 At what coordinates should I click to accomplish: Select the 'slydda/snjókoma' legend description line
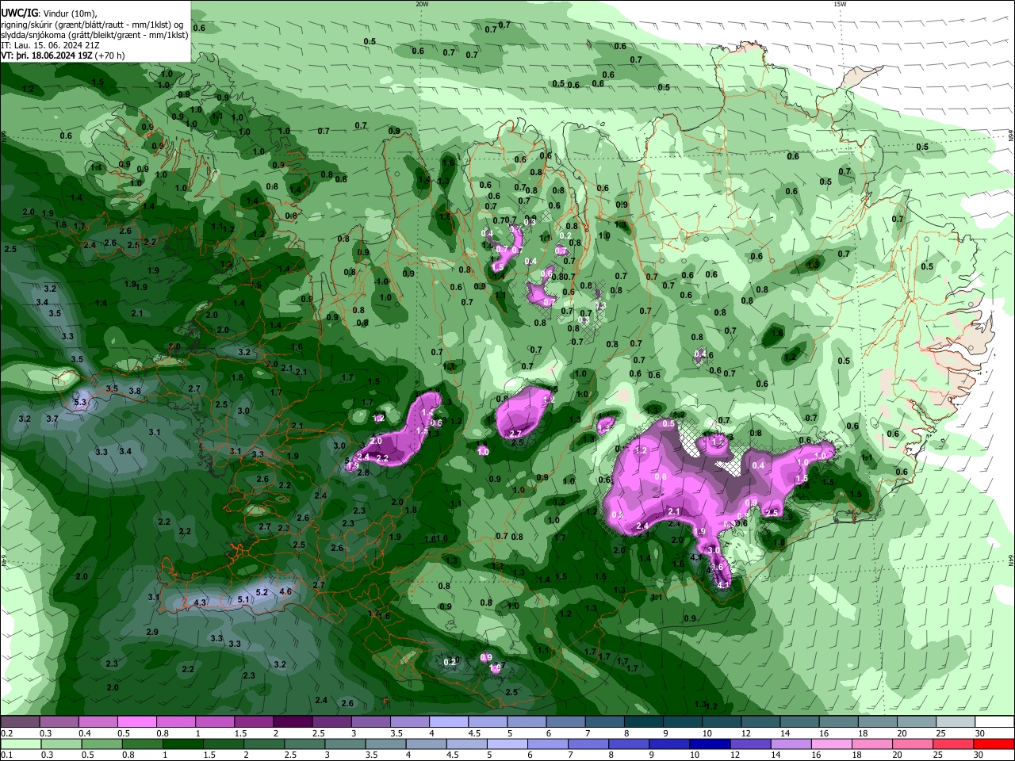(94, 35)
